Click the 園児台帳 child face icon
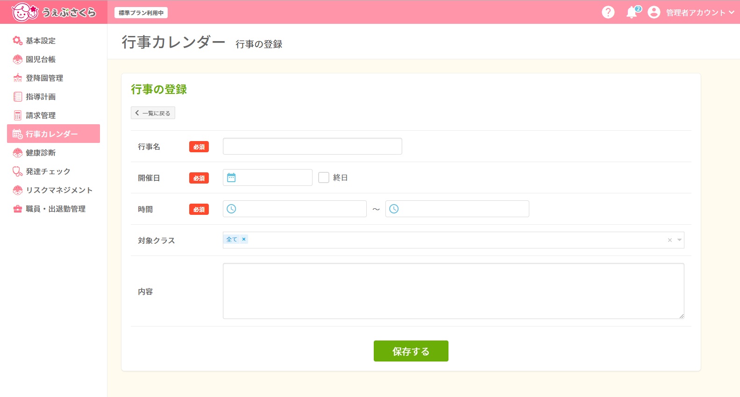 pos(18,59)
